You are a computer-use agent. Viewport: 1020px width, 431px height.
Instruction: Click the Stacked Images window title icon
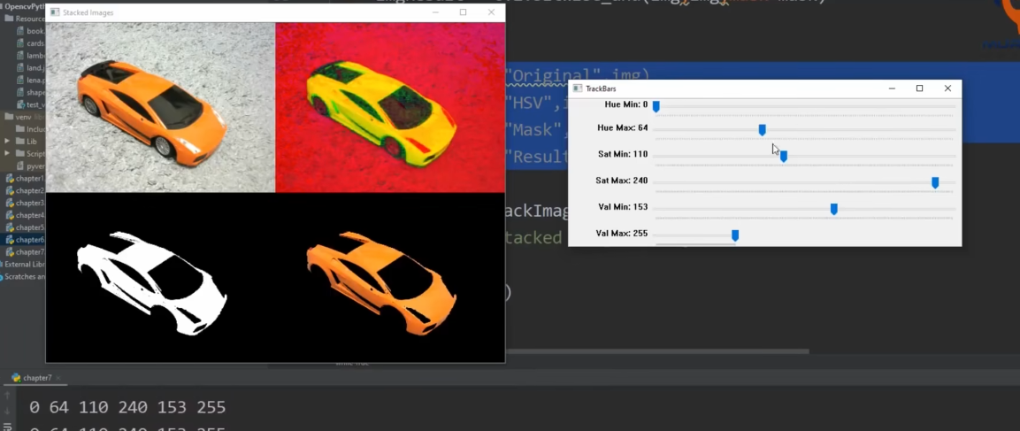[x=55, y=12]
